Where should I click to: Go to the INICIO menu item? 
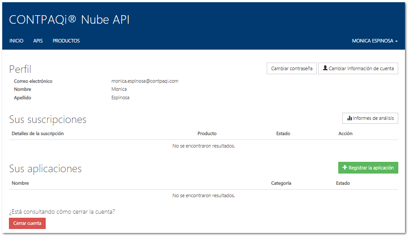click(17, 41)
